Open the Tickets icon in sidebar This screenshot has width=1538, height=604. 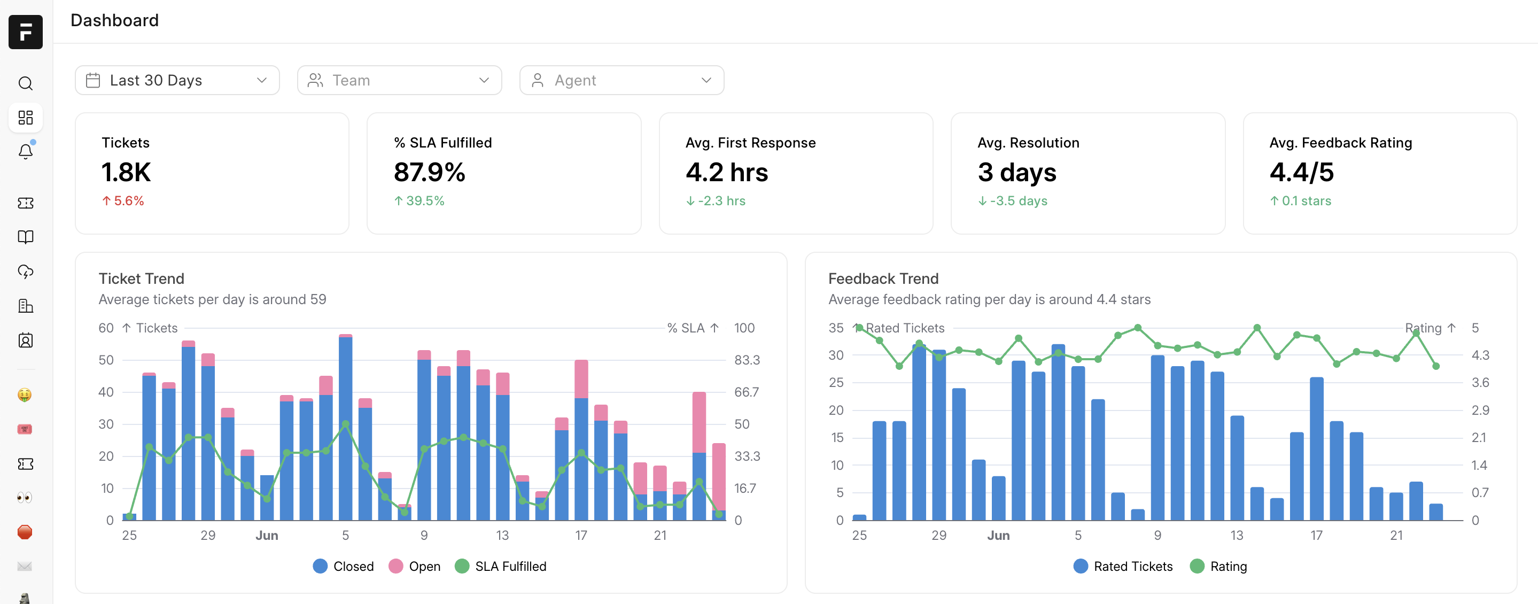(x=25, y=203)
